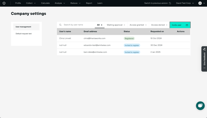
Task: Select Default request text in sidebar
Action: pos(23,34)
